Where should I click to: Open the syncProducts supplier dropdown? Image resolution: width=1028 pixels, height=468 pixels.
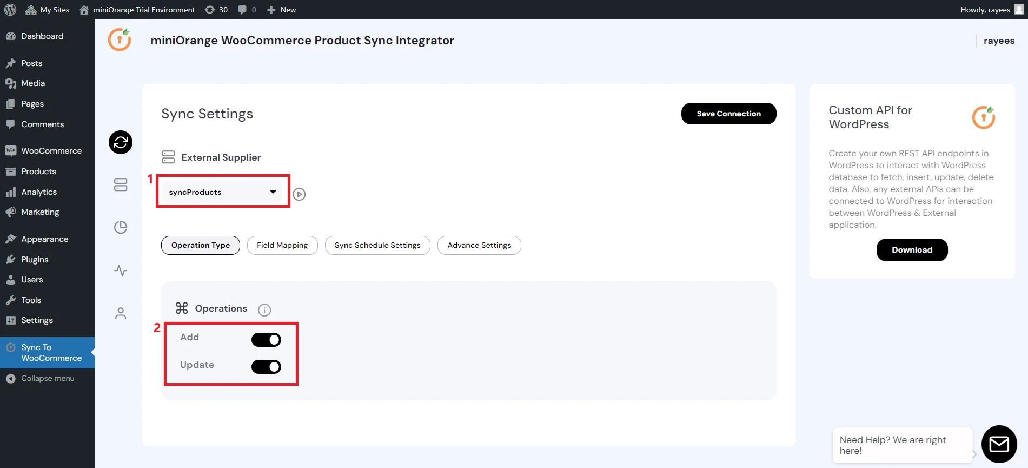point(222,192)
